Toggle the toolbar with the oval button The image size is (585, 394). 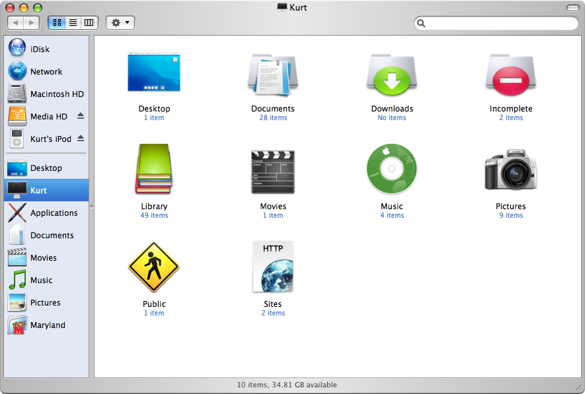click(572, 7)
